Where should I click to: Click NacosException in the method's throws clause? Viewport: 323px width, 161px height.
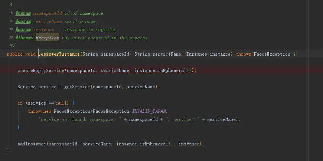click(272, 54)
